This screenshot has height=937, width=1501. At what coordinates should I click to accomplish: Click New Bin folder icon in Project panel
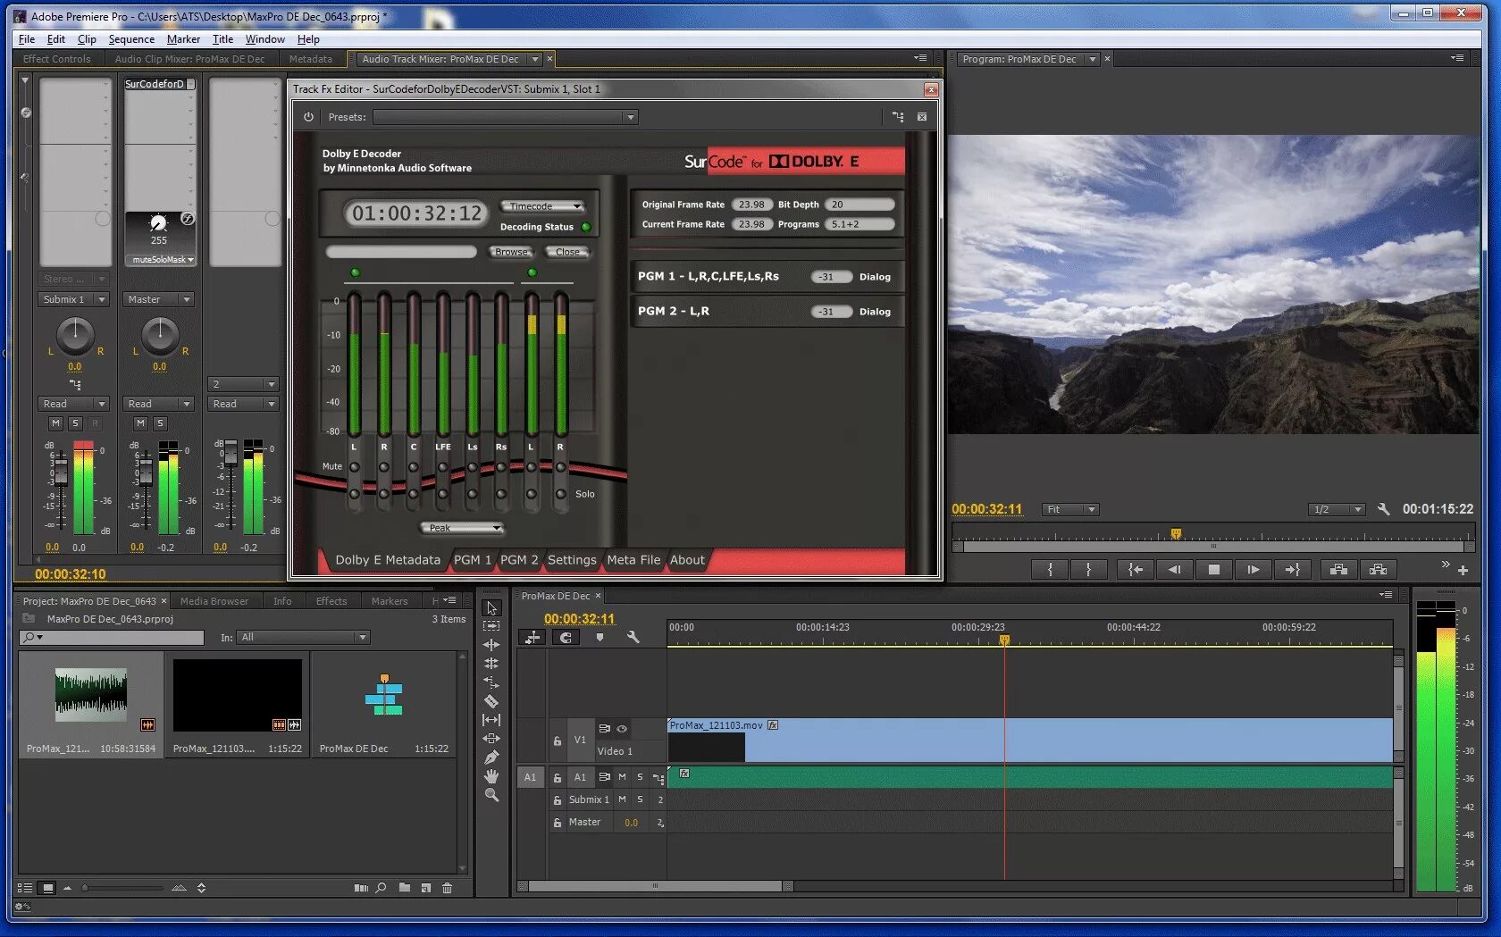tap(405, 888)
